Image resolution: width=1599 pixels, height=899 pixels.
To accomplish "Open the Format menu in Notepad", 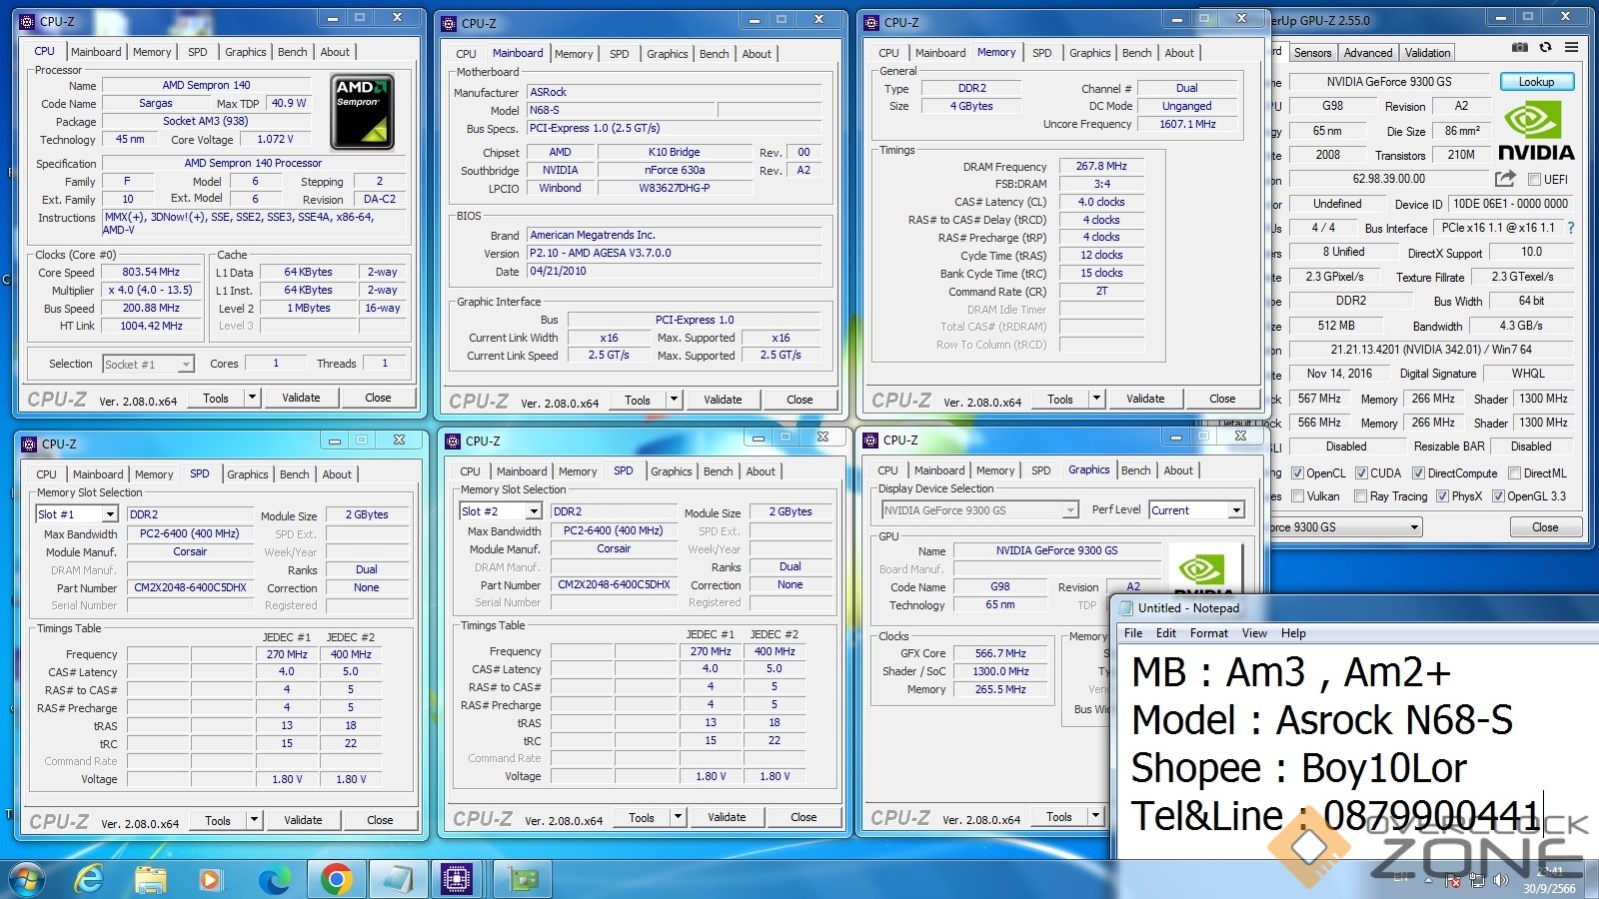I will pos(1208,633).
